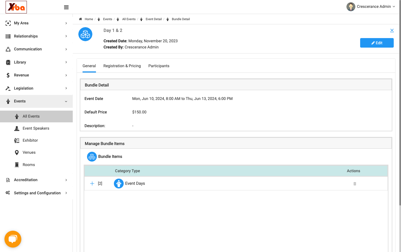Click the page vertical scrollbar
This screenshot has height=252, width=401.
coord(400,103)
